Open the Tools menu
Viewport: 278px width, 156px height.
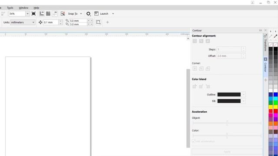[x=10, y=8]
